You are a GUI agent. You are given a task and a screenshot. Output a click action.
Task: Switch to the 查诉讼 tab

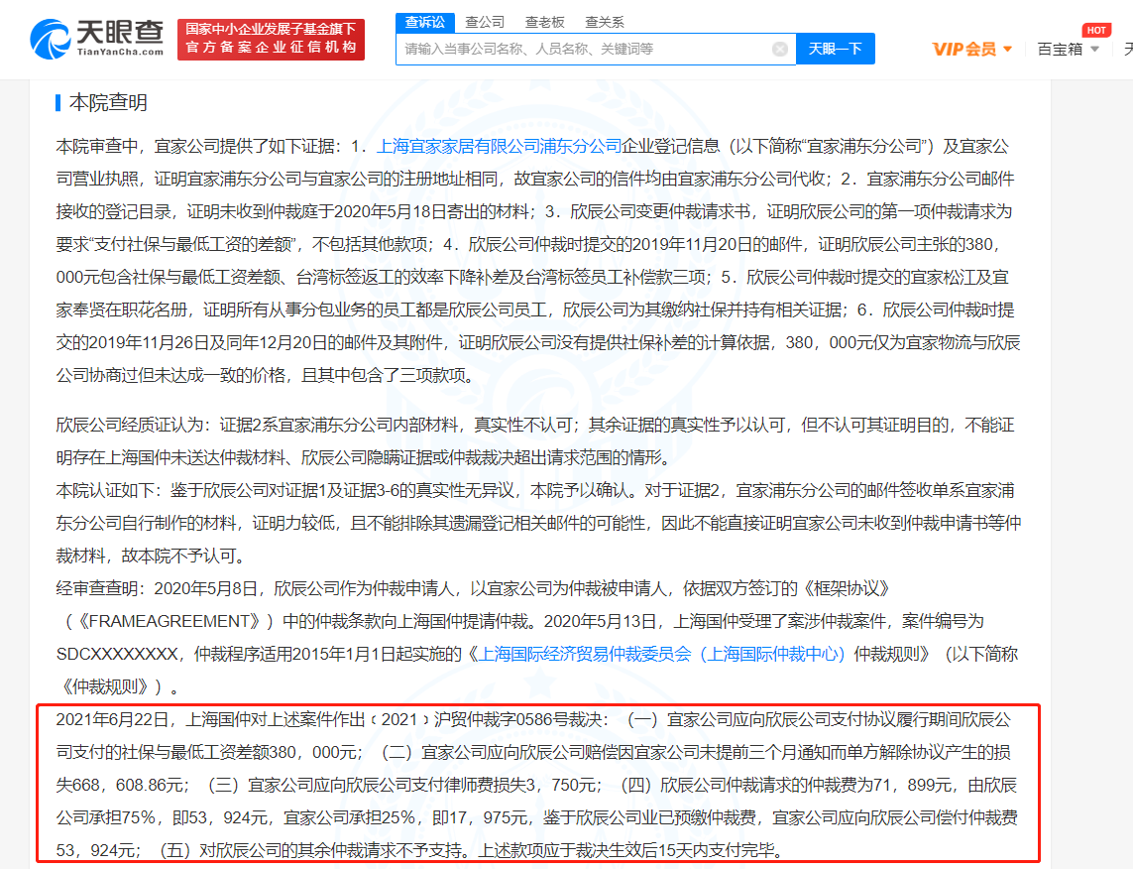pyautogui.click(x=425, y=23)
